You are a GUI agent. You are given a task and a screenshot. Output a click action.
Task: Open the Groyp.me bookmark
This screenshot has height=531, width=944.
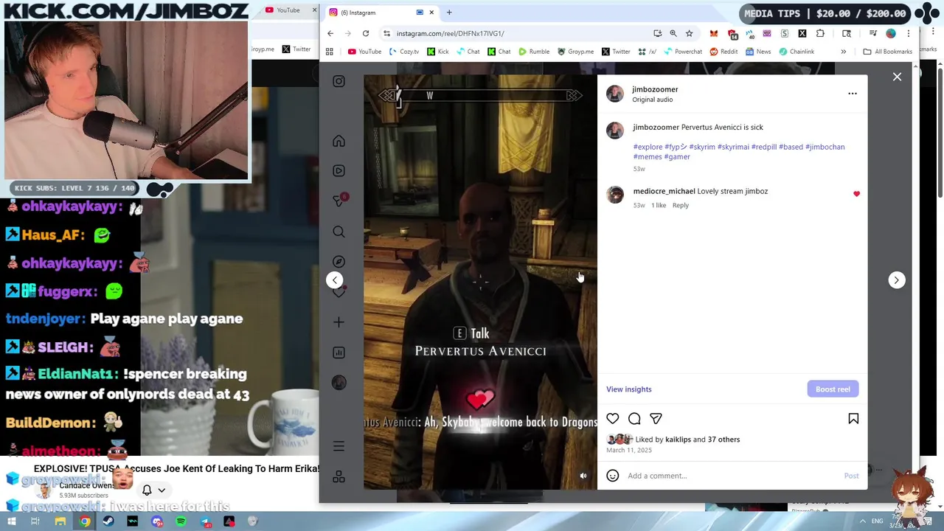pyautogui.click(x=575, y=52)
